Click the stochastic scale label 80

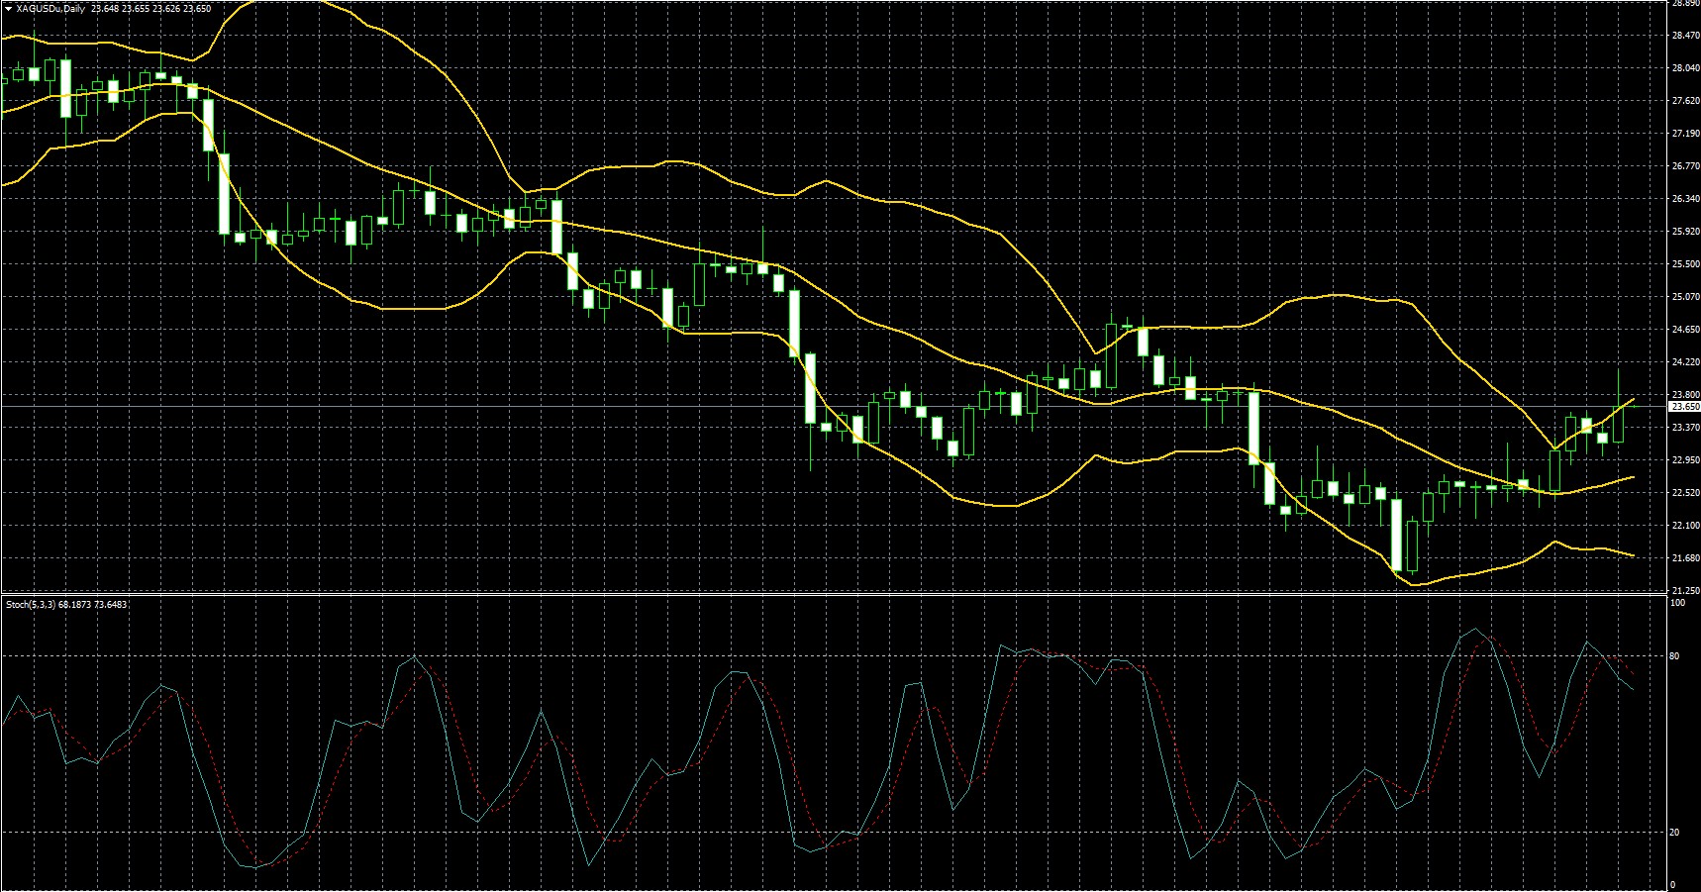1675,656
